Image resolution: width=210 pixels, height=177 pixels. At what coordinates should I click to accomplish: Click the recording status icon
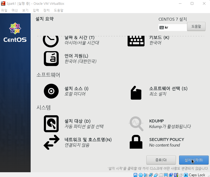[171, 175]
